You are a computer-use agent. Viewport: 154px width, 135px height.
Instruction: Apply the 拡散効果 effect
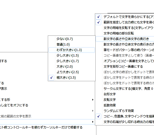pos(110,105)
